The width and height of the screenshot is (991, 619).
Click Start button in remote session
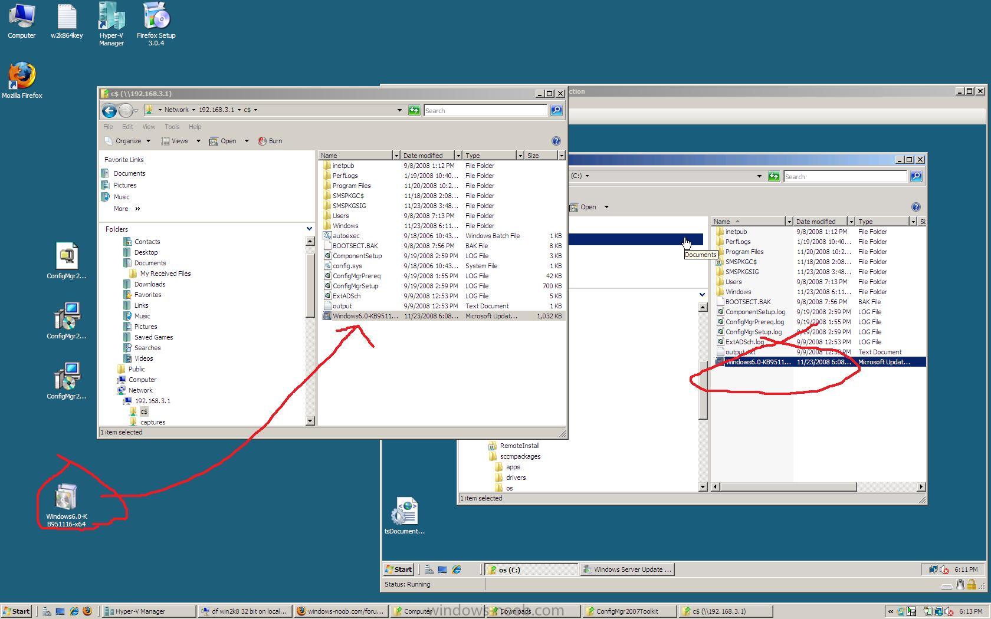pos(399,569)
